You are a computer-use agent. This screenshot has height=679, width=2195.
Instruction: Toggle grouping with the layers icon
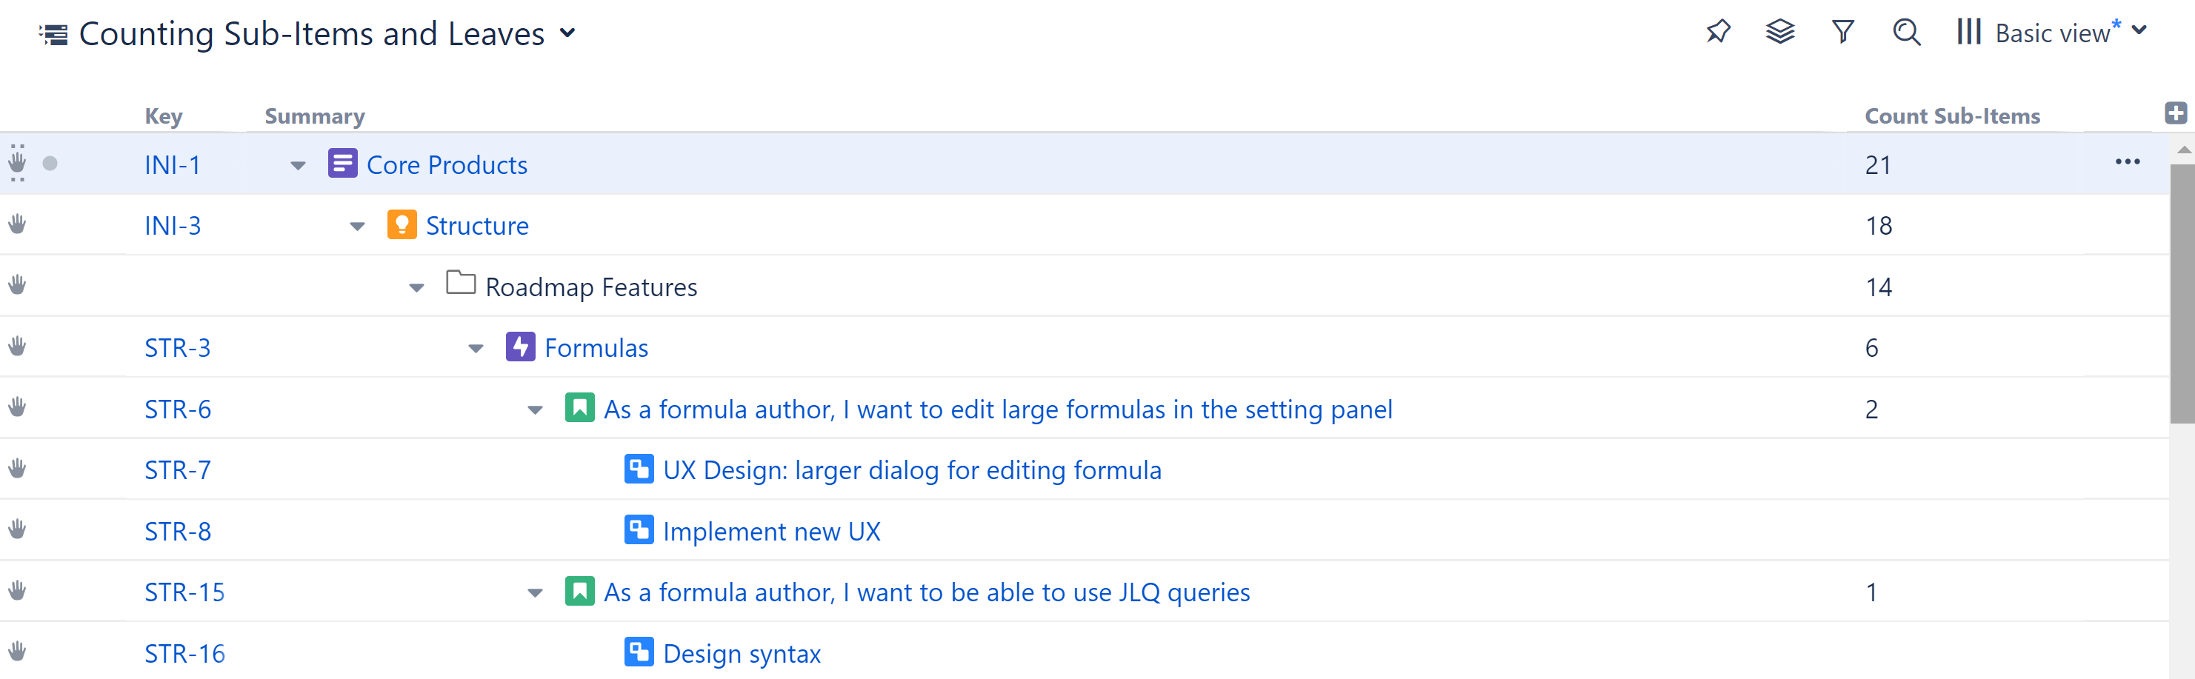click(x=1780, y=32)
